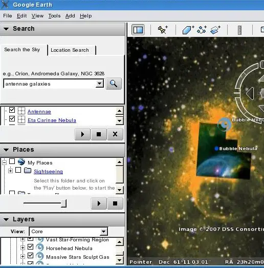Disable the Horsehead Nebula layer

tap(30, 247)
